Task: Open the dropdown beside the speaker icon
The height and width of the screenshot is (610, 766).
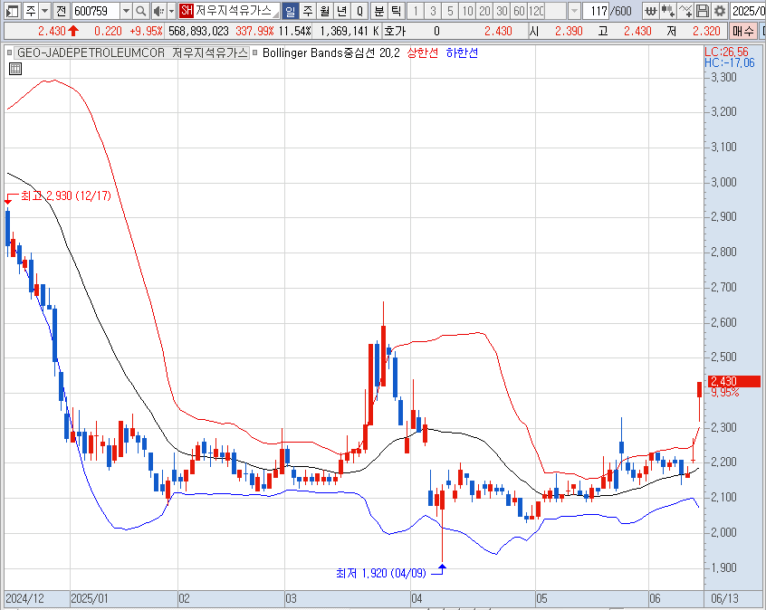Action: (x=171, y=11)
